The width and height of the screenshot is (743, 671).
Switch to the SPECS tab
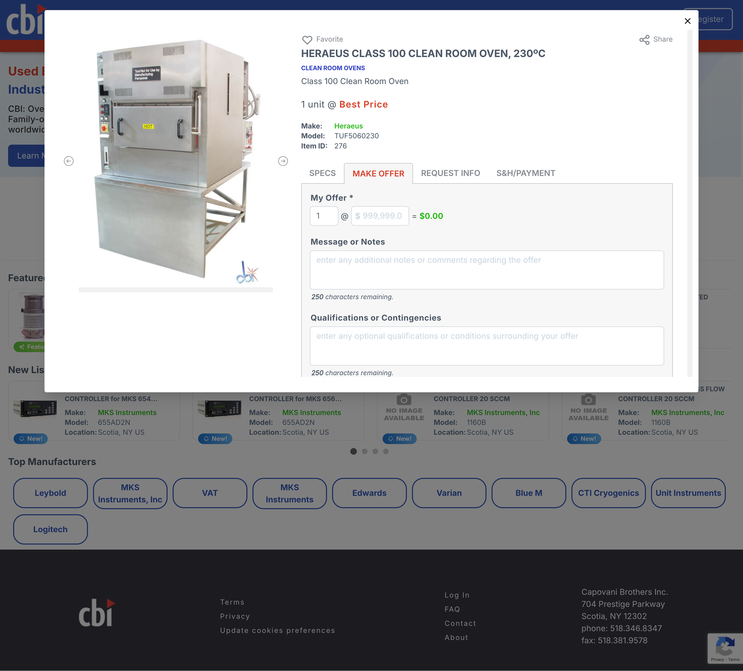tap(322, 173)
